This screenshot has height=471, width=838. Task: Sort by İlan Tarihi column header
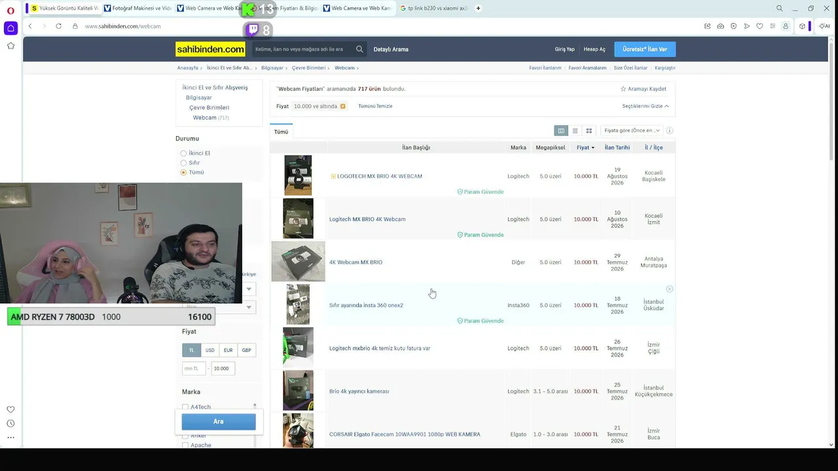click(x=617, y=148)
